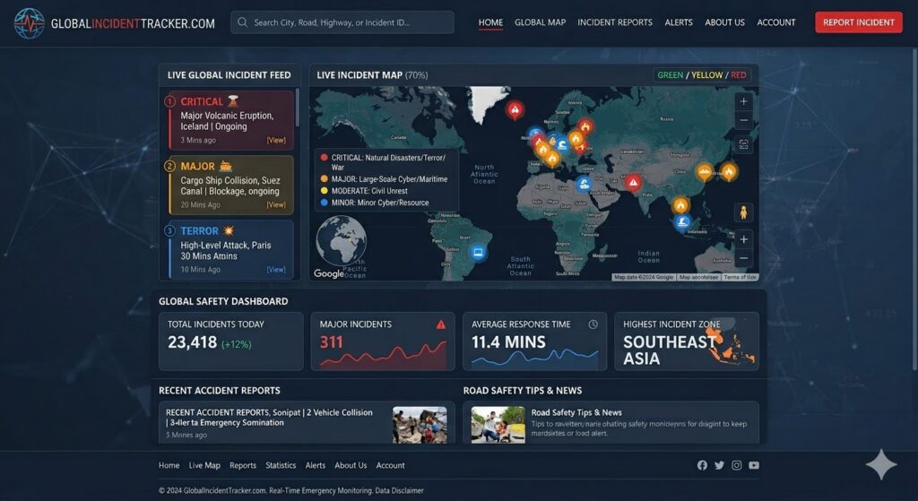Open the Instagram icon in footer
Screen dimensions: 918x501
coord(737,465)
